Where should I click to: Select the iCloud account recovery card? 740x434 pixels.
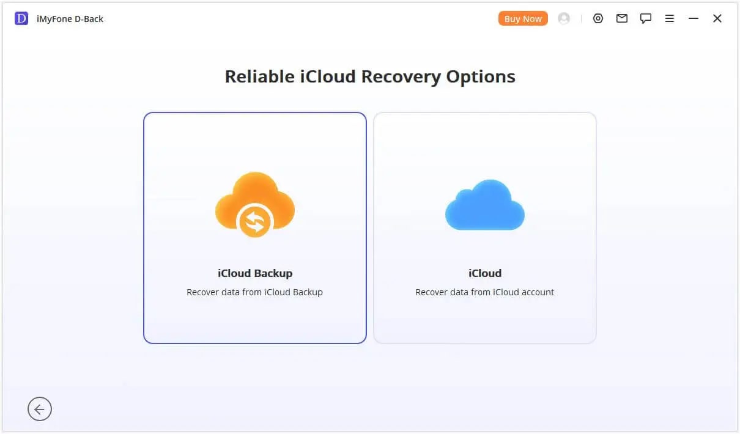pos(484,227)
